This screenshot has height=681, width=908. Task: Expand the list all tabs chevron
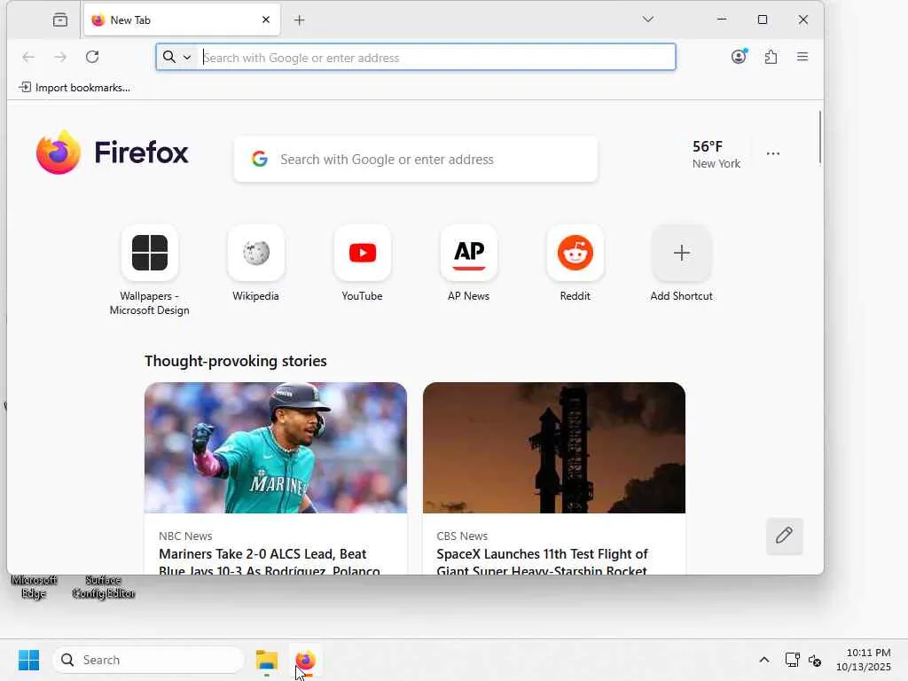(x=648, y=20)
